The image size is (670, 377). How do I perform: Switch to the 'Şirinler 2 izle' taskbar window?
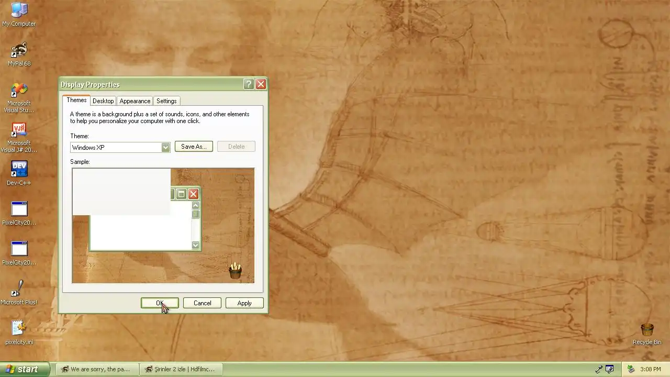pyautogui.click(x=181, y=369)
